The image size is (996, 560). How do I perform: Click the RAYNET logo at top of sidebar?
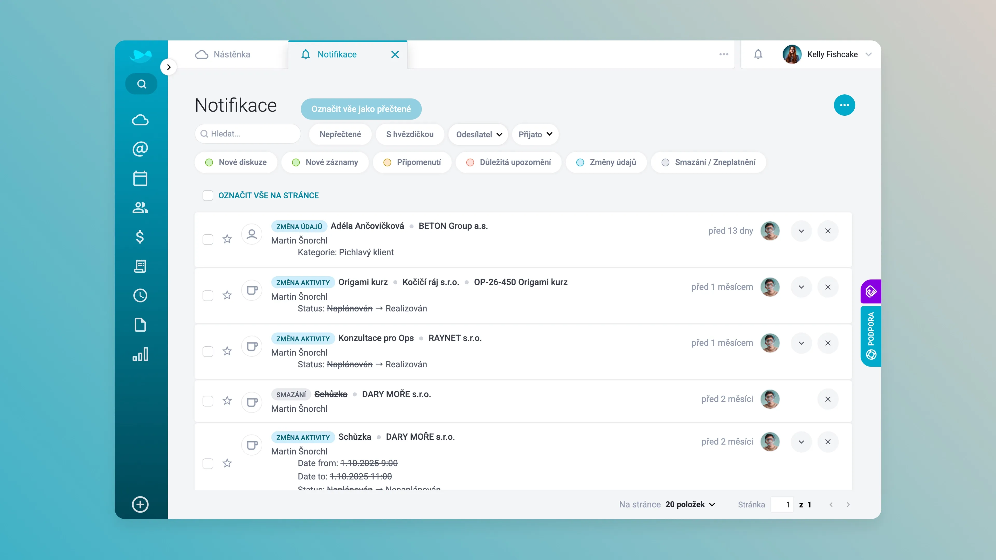click(140, 56)
